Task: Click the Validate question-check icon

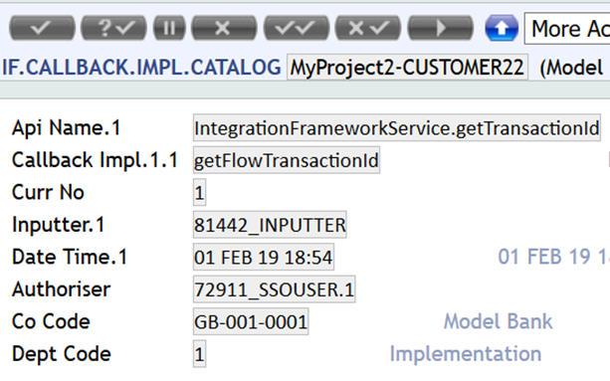Action: click(113, 28)
